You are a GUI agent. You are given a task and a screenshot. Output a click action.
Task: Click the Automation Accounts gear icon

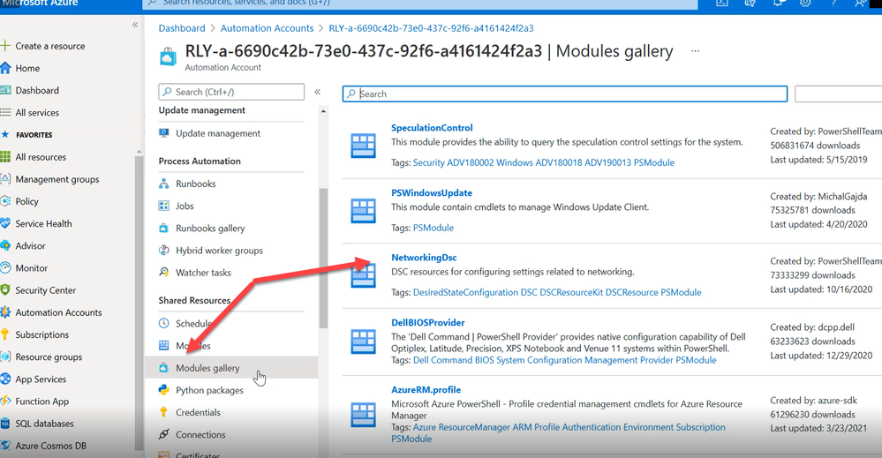[5, 312]
